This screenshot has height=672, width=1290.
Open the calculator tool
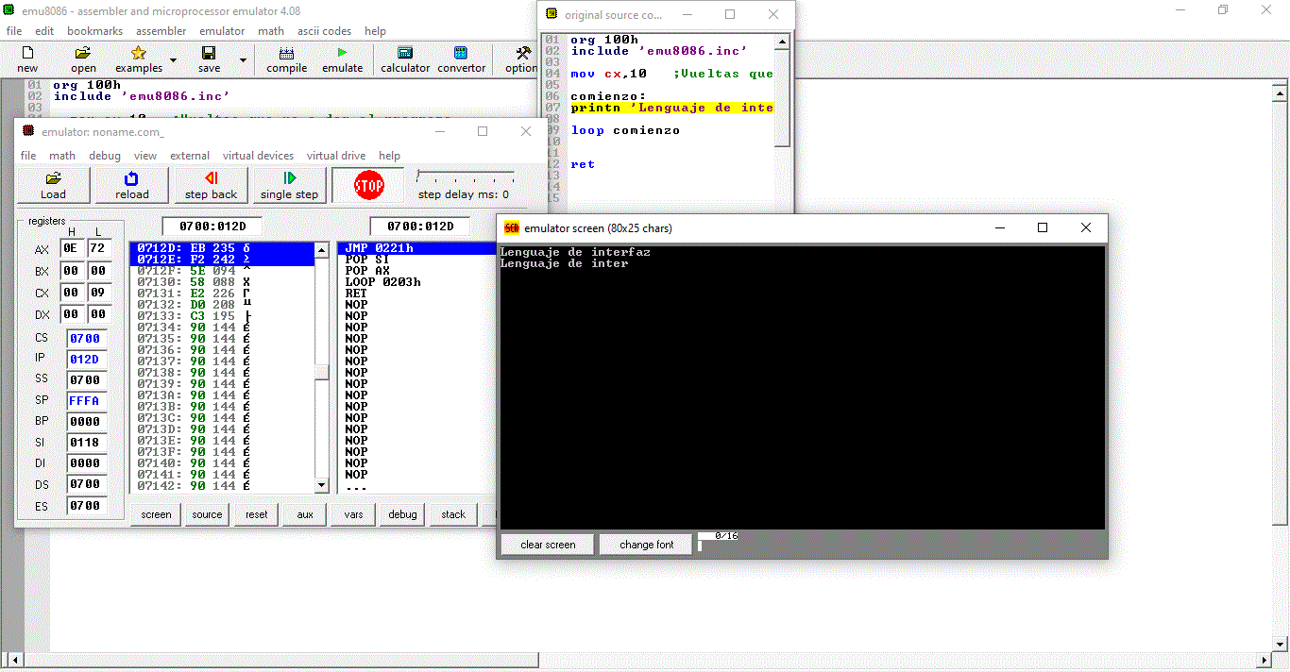pos(405,59)
